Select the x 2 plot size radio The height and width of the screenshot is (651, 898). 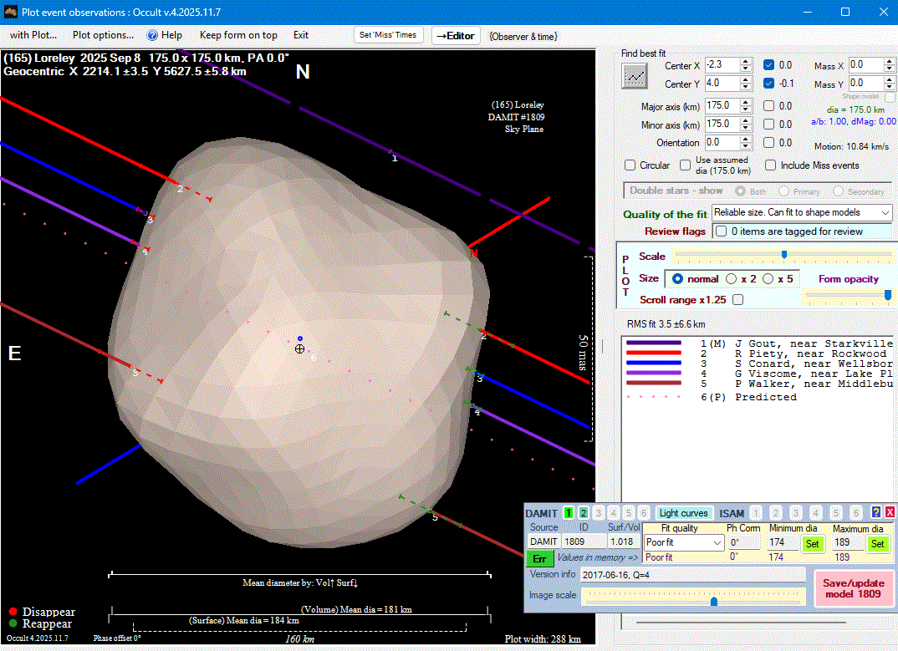click(x=731, y=278)
